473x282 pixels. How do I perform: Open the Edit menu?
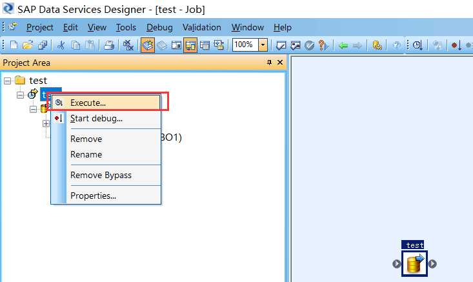[x=70, y=28]
